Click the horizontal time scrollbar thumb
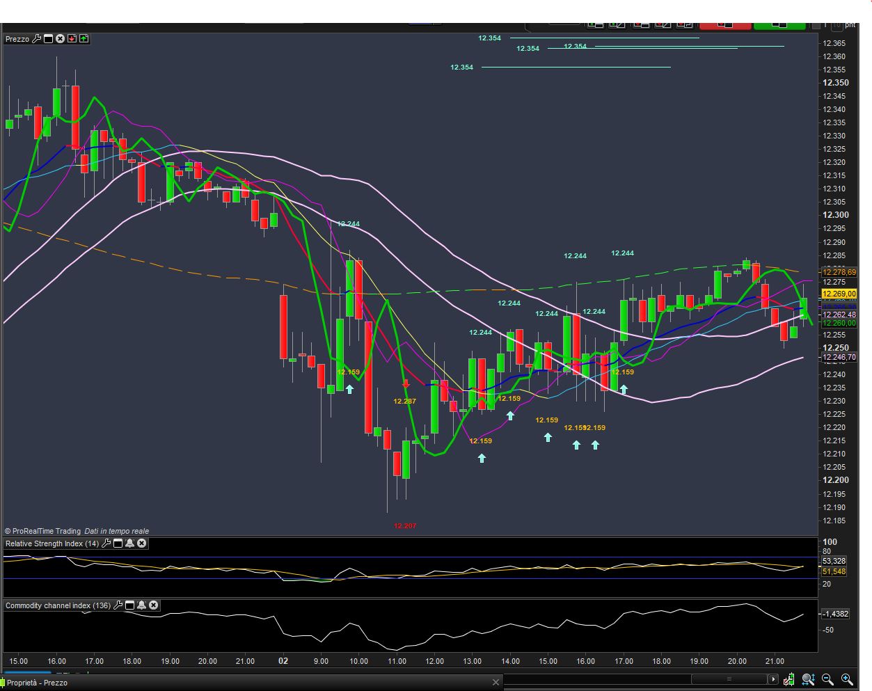The width and height of the screenshot is (872, 691). point(729,679)
